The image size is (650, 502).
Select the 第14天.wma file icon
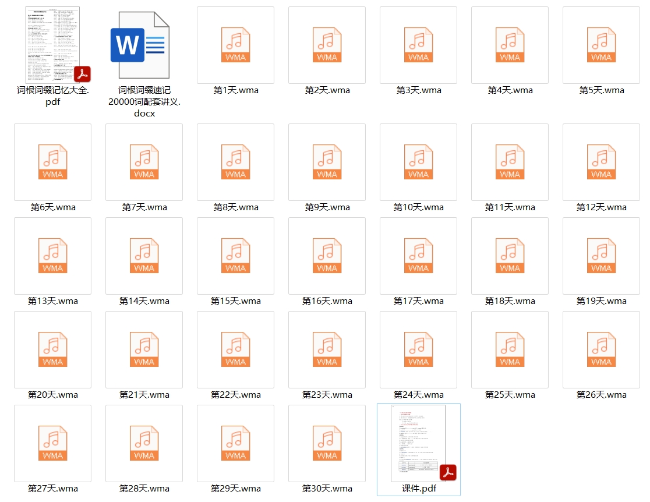[x=144, y=256]
